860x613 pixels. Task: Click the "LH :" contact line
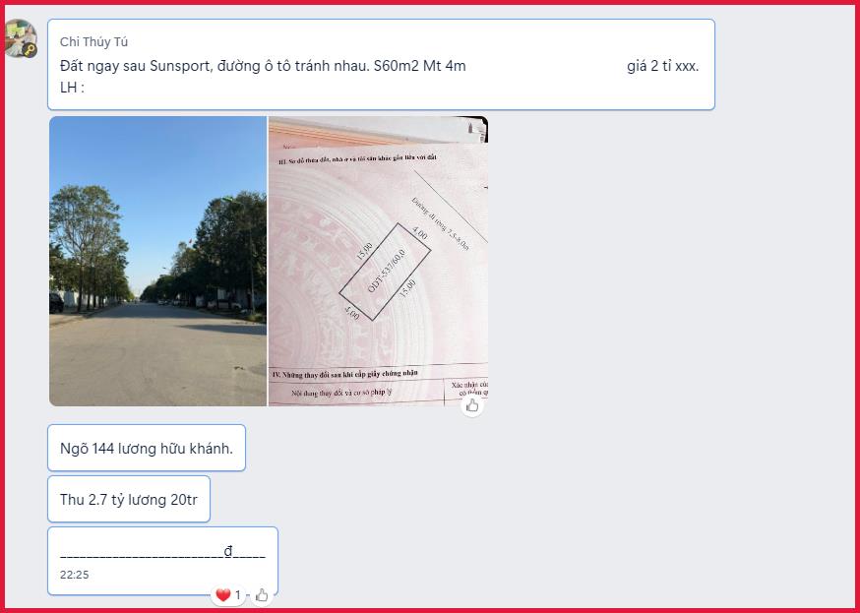point(73,88)
